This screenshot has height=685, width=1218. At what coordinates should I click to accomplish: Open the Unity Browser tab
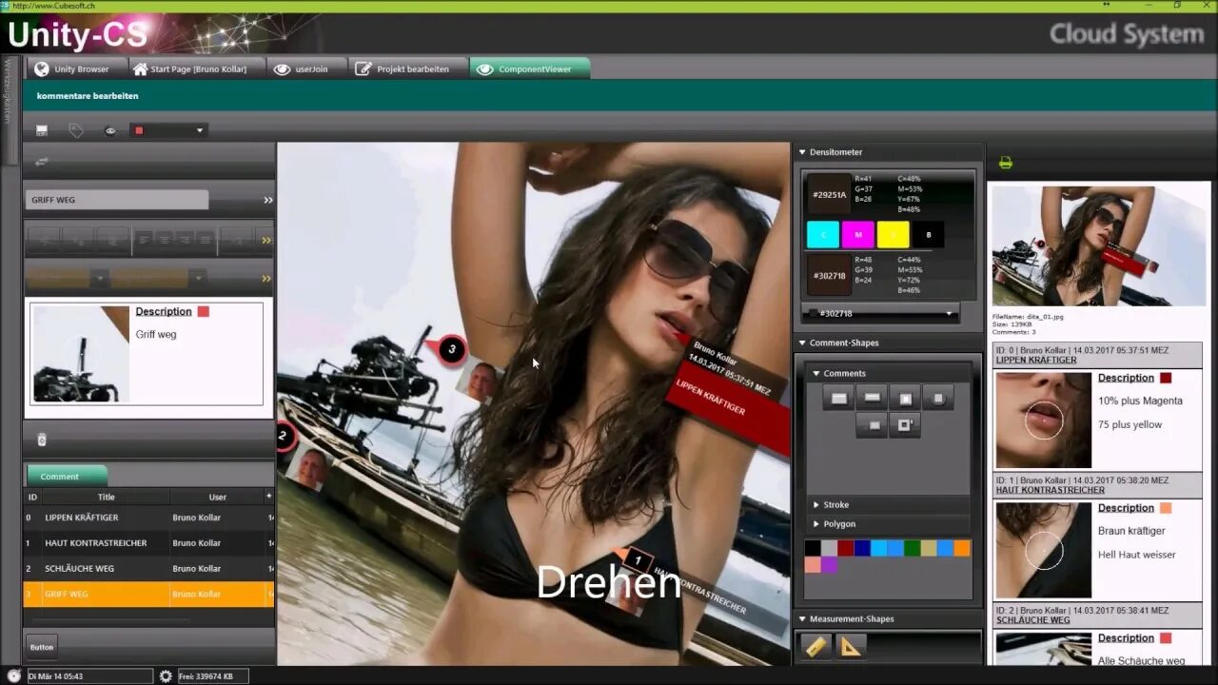point(73,68)
